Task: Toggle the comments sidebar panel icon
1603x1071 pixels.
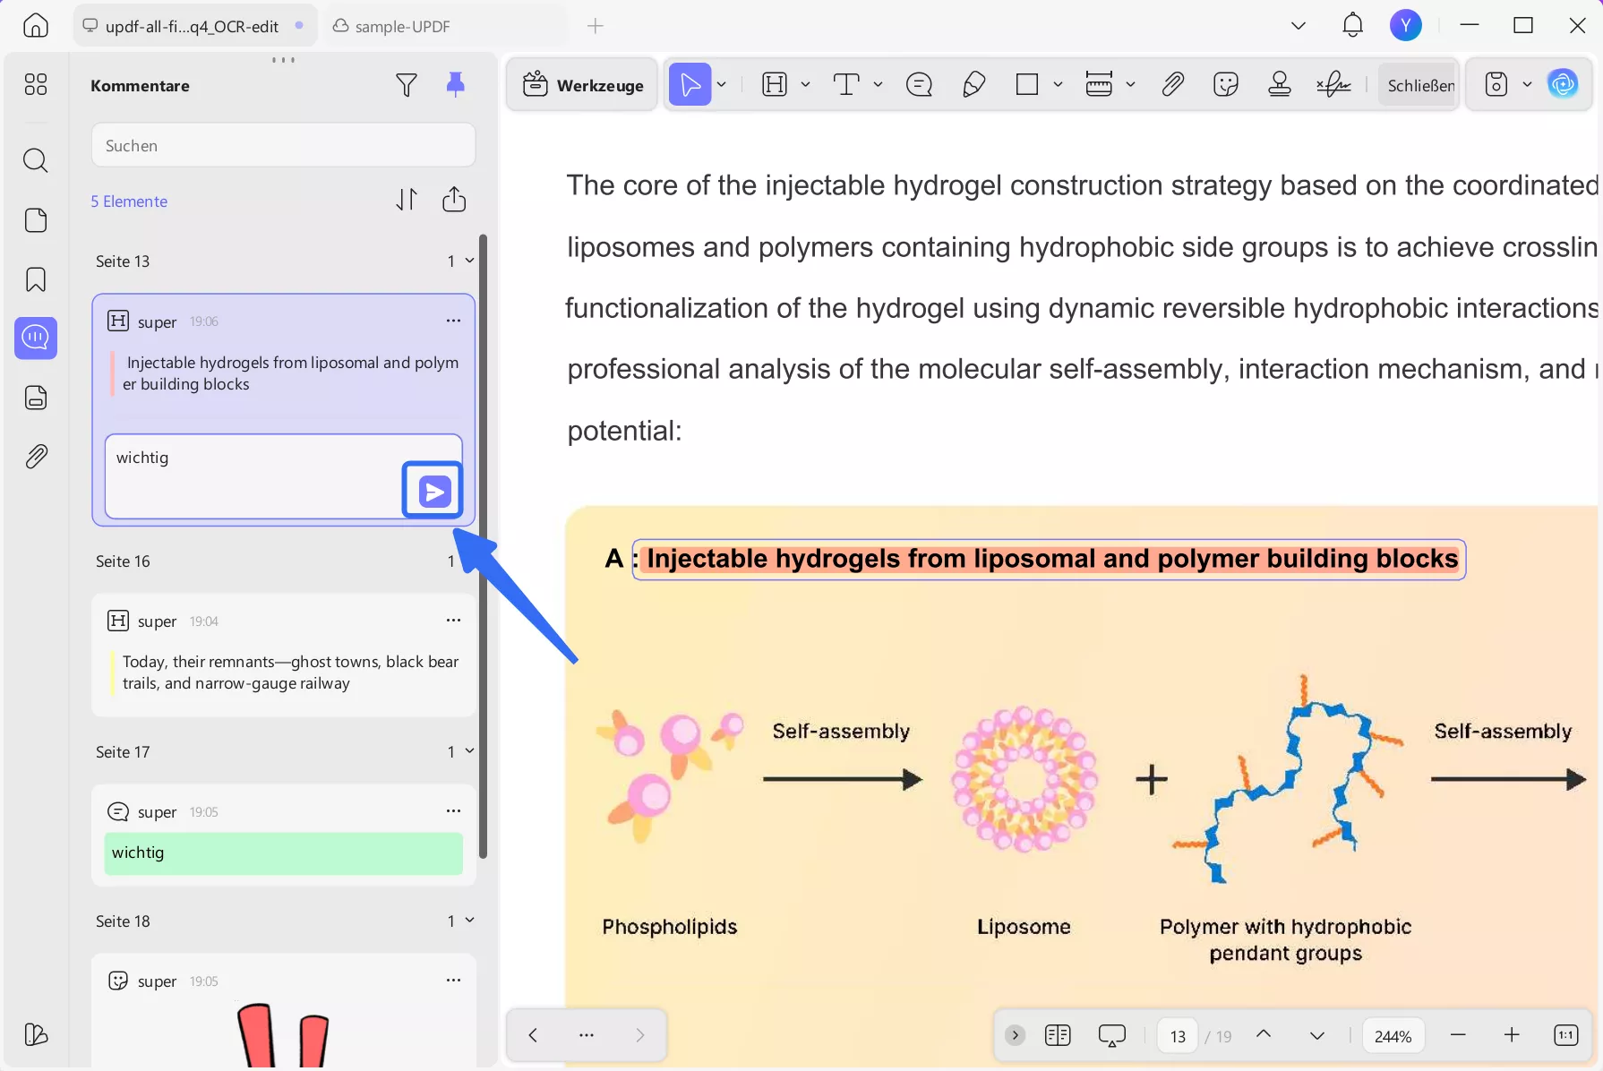Action: coord(36,338)
